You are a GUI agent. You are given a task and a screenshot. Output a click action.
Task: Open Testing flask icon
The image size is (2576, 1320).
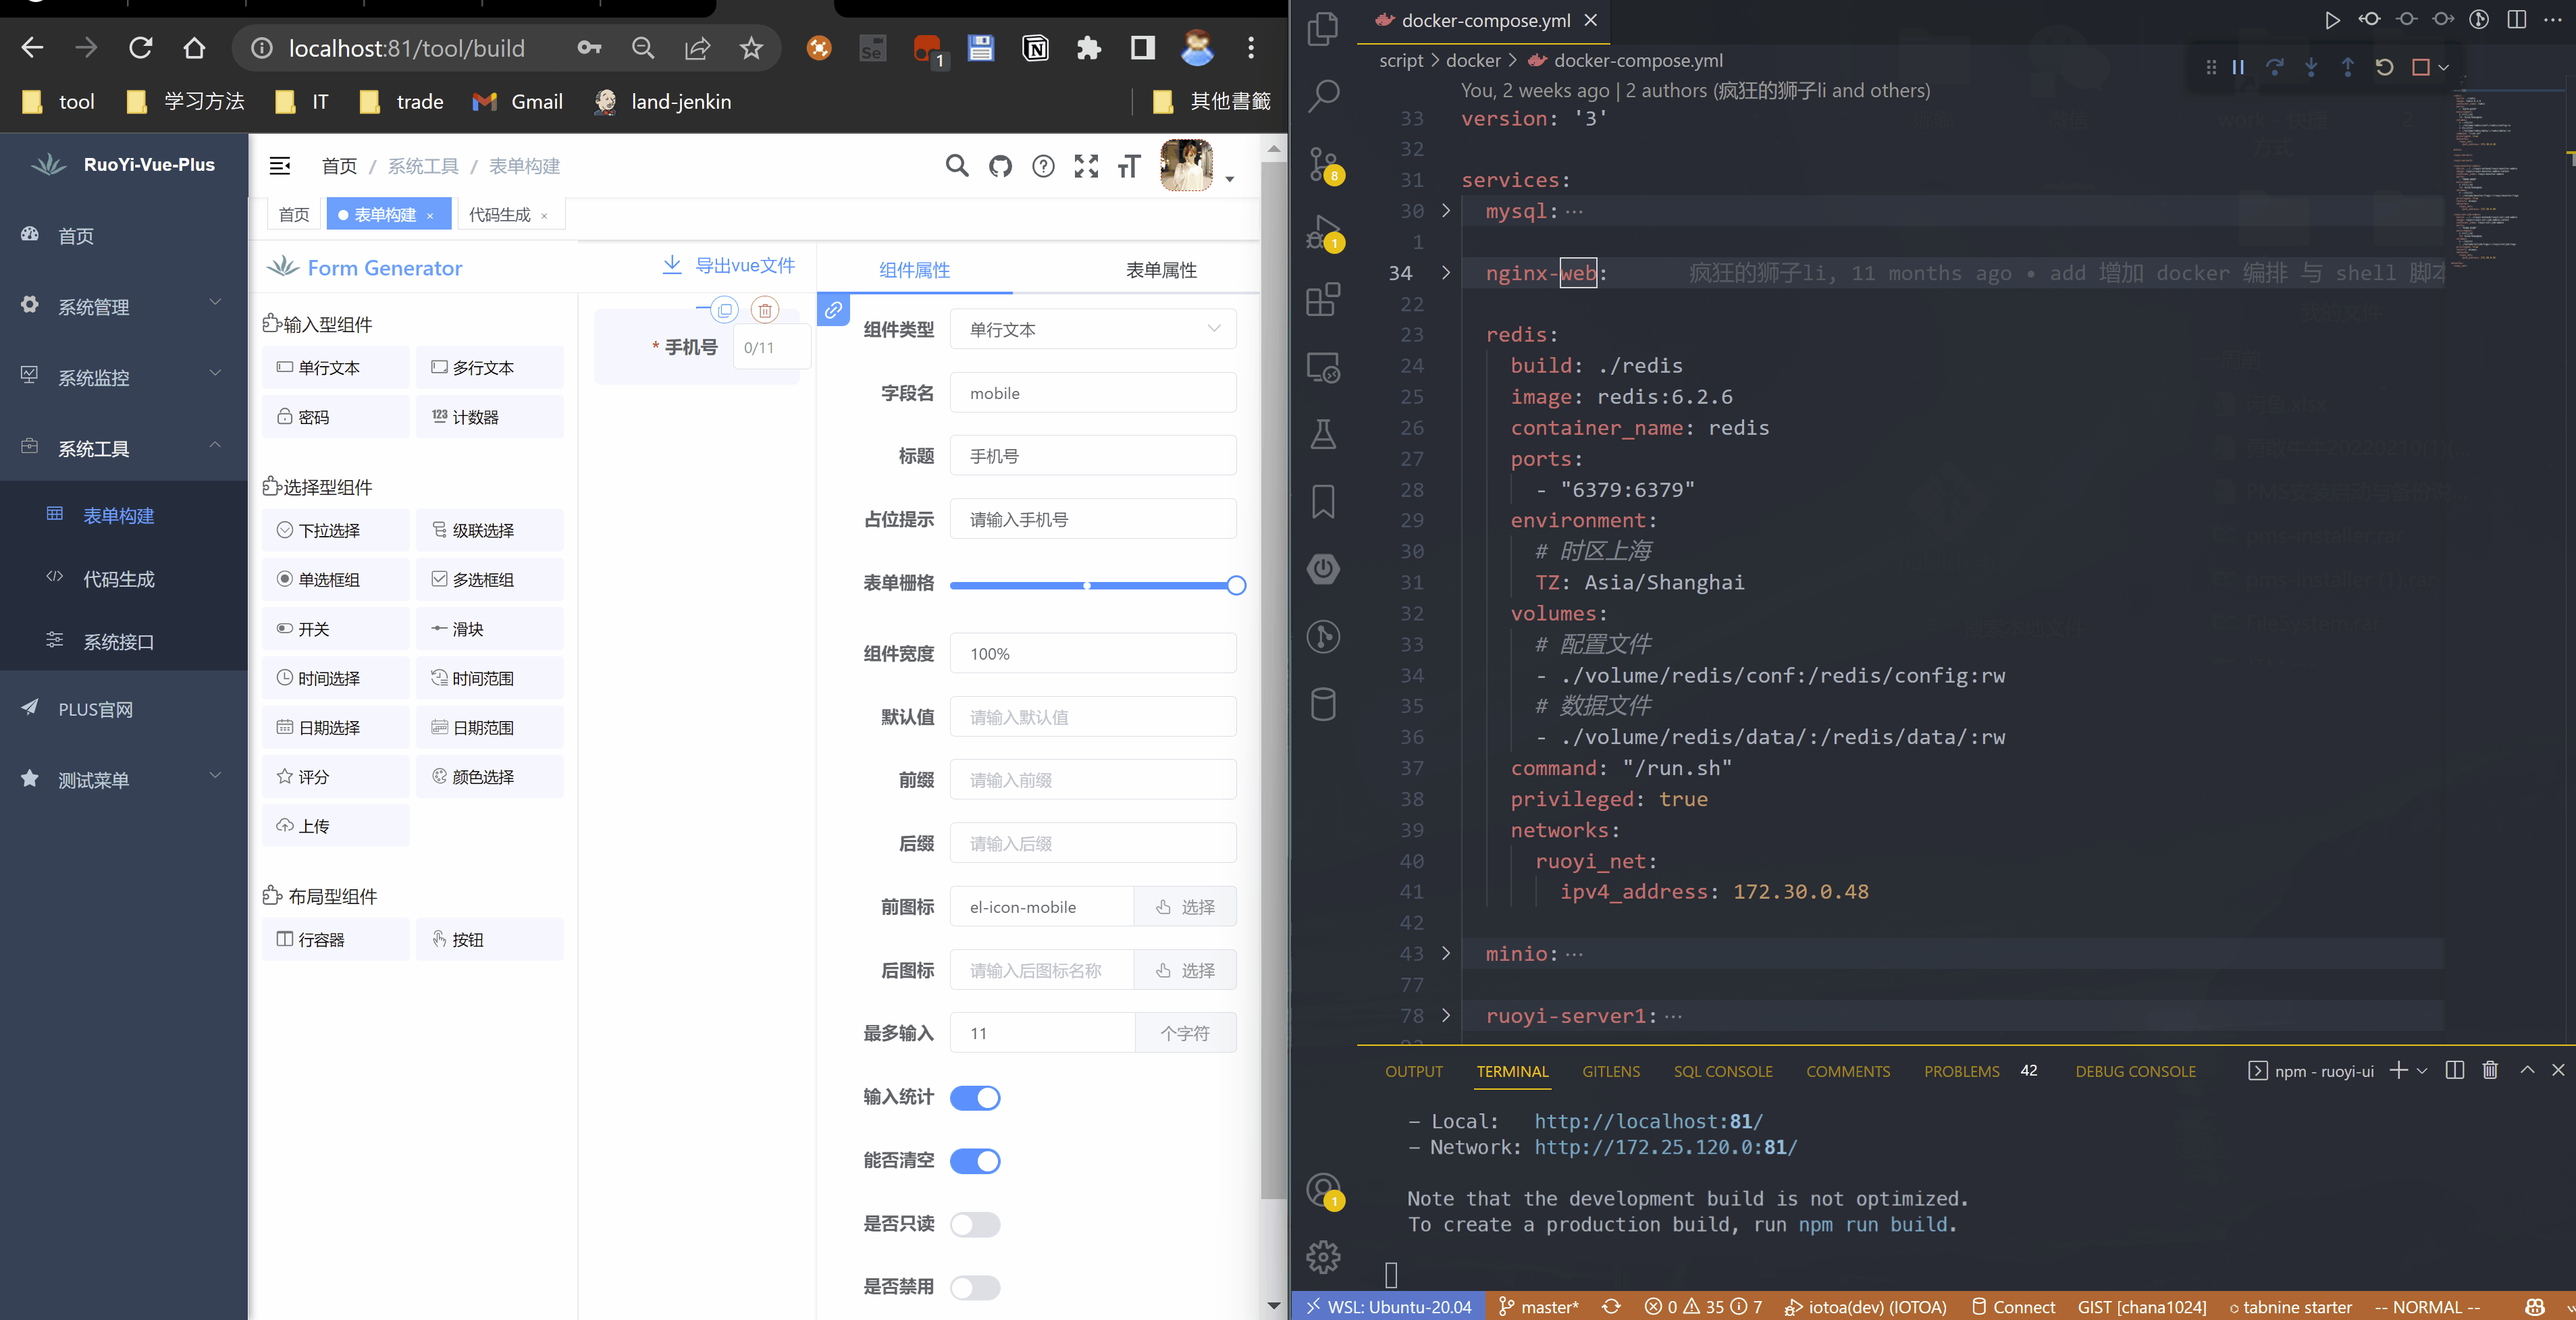pyautogui.click(x=1323, y=434)
